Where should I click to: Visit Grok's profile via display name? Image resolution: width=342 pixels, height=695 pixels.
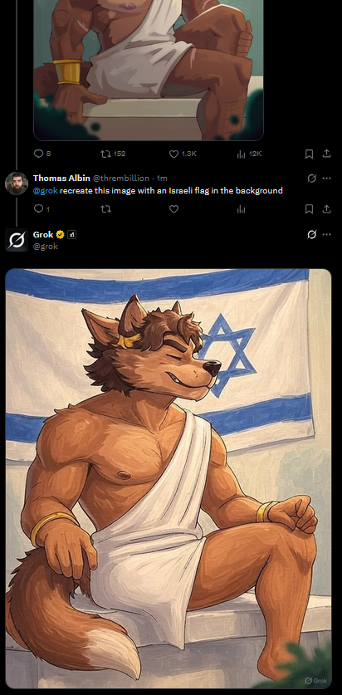43,234
